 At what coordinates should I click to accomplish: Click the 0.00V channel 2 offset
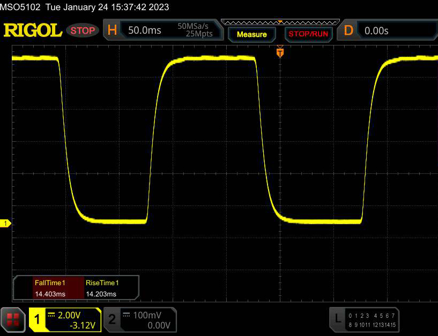(159, 325)
